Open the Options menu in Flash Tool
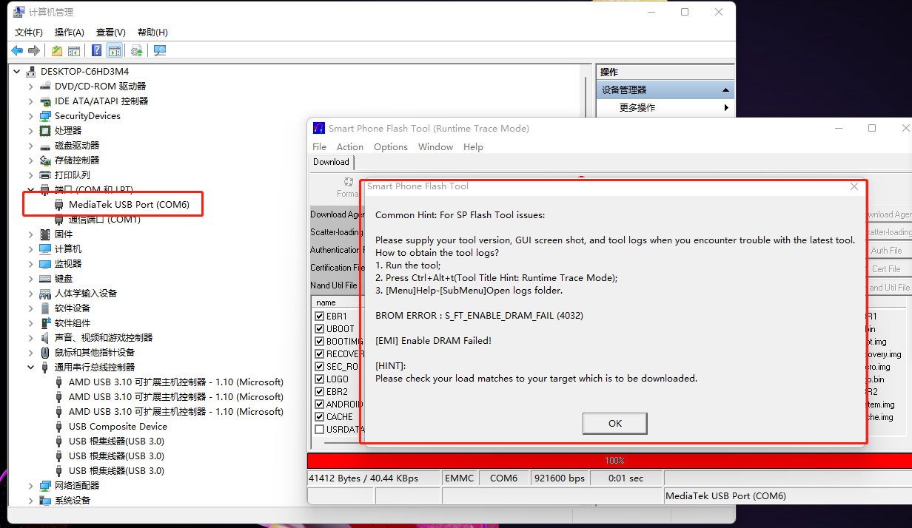The image size is (912, 528). click(390, 147)
